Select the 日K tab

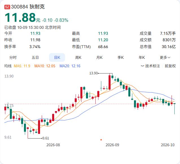click(57, 57)
